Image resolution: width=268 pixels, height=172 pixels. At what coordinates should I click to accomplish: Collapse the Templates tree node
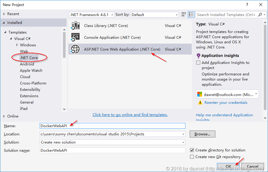(x=5, y=32)
